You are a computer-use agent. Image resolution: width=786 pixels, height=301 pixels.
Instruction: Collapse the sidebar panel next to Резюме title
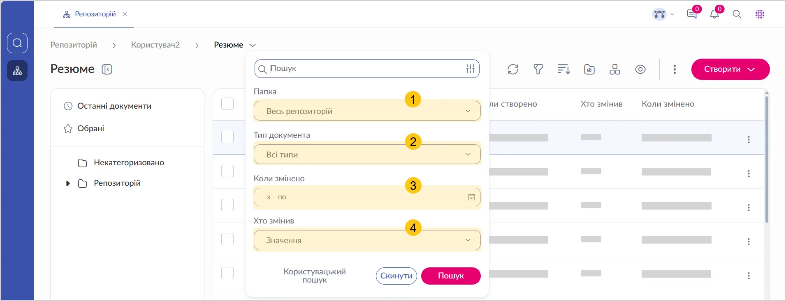tap(107, 69)
